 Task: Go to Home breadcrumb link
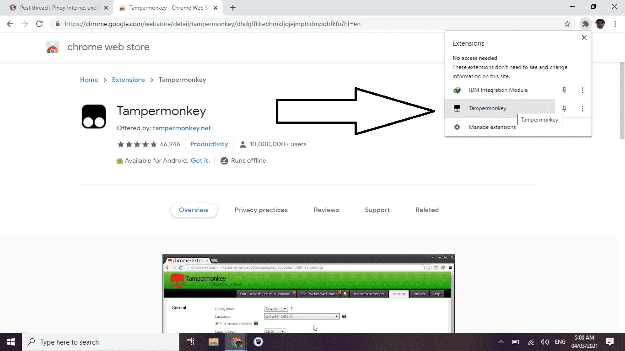click(89, 80)
